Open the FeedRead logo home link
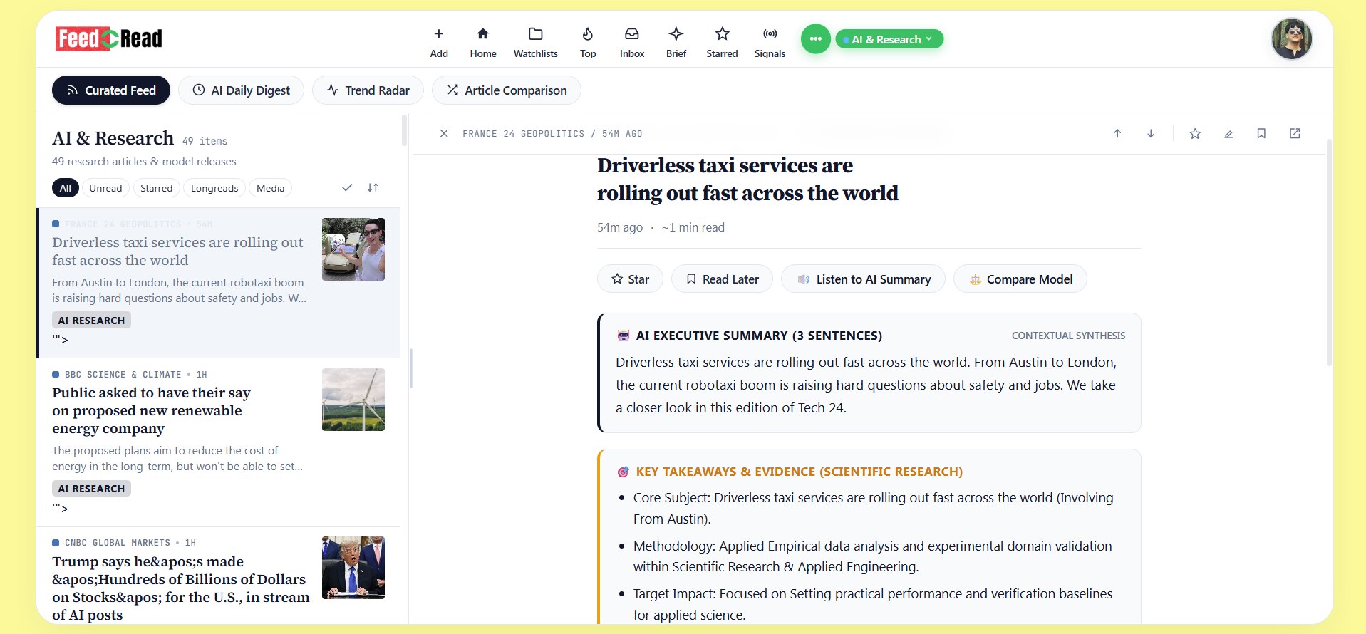The width and height of the screenshot is (1366, 634). coord(109,38)
